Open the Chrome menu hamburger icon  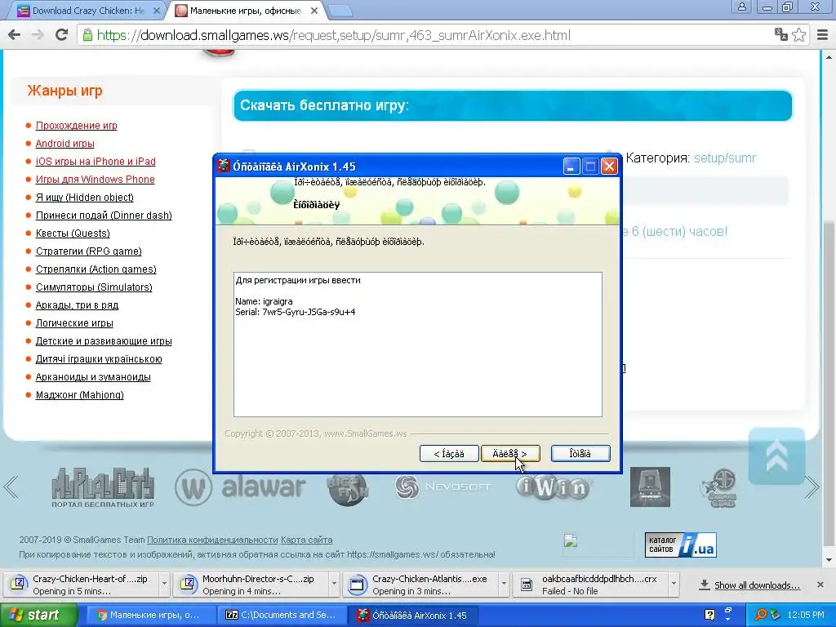click(823, 35)
